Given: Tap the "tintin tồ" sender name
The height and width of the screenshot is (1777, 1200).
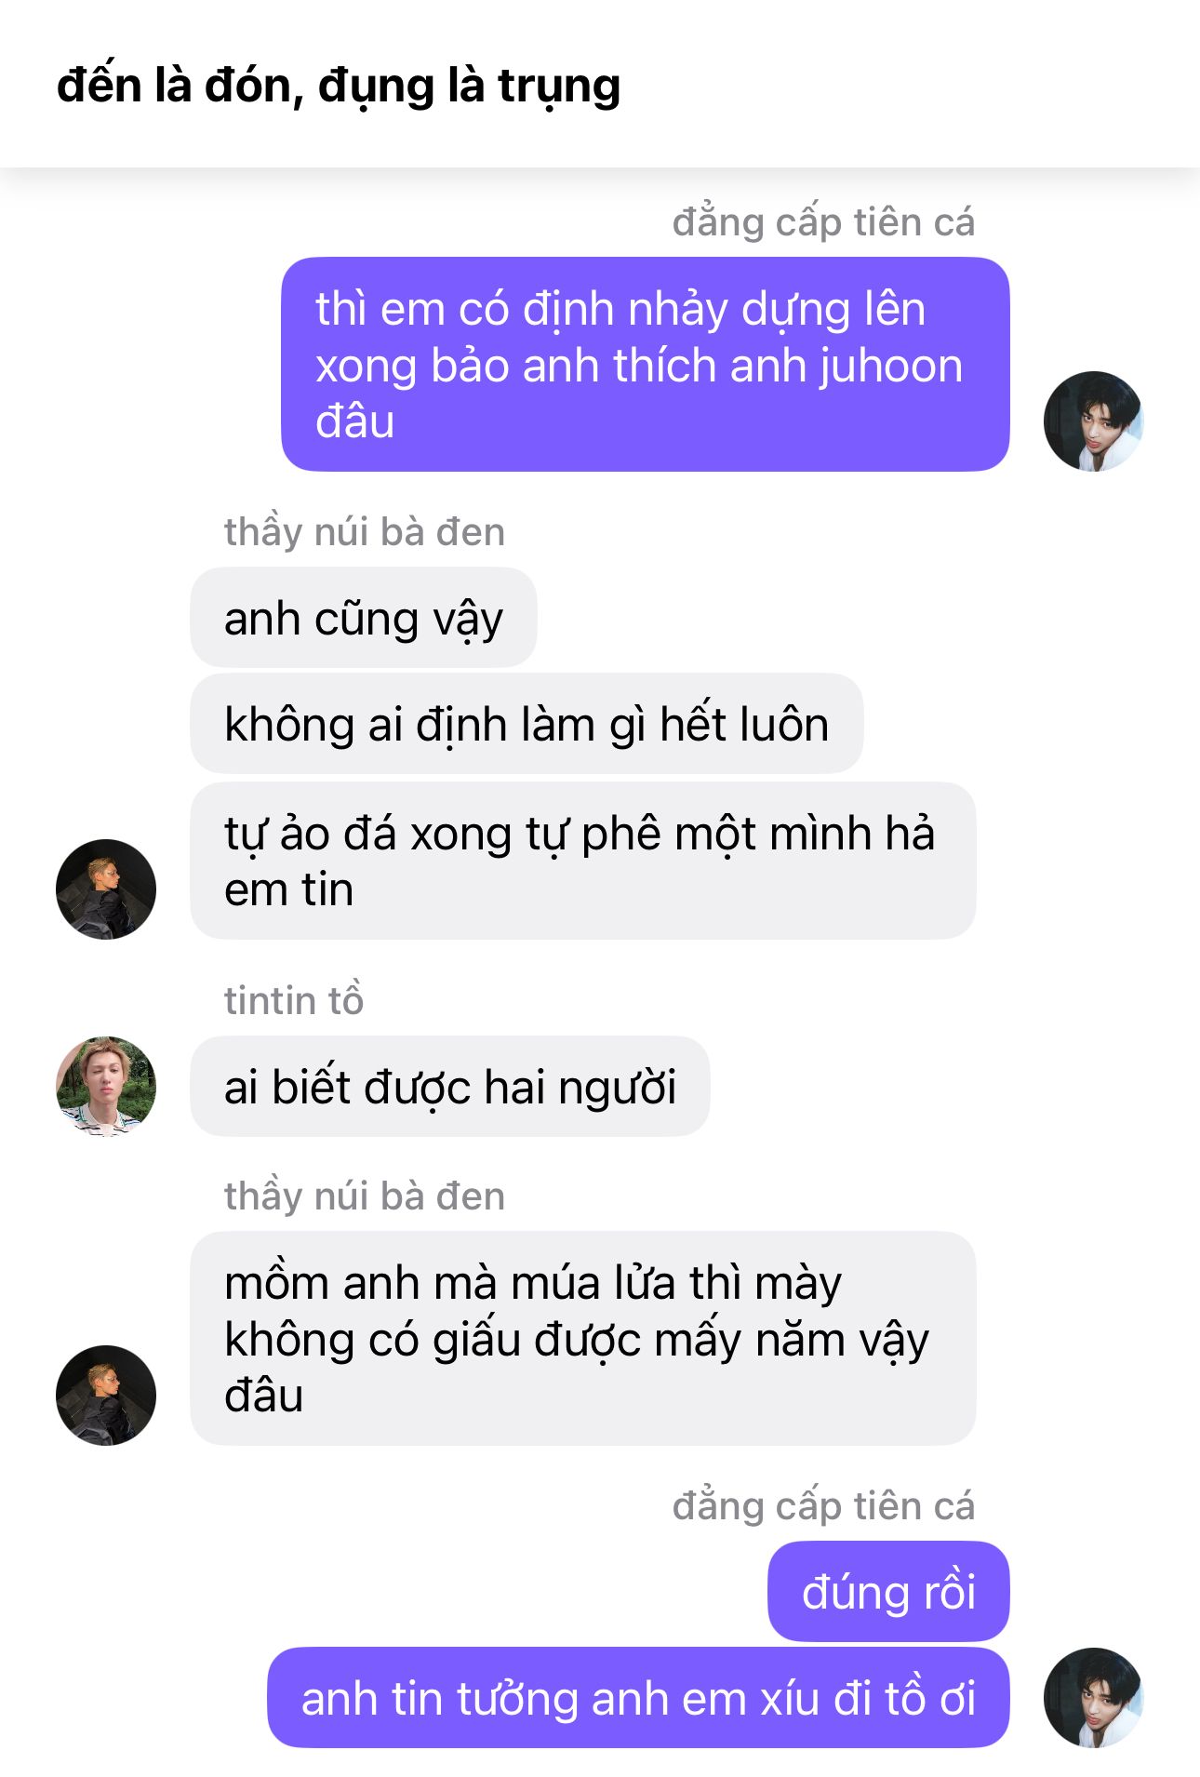Looking at the screenshot, I should 294,1000.
